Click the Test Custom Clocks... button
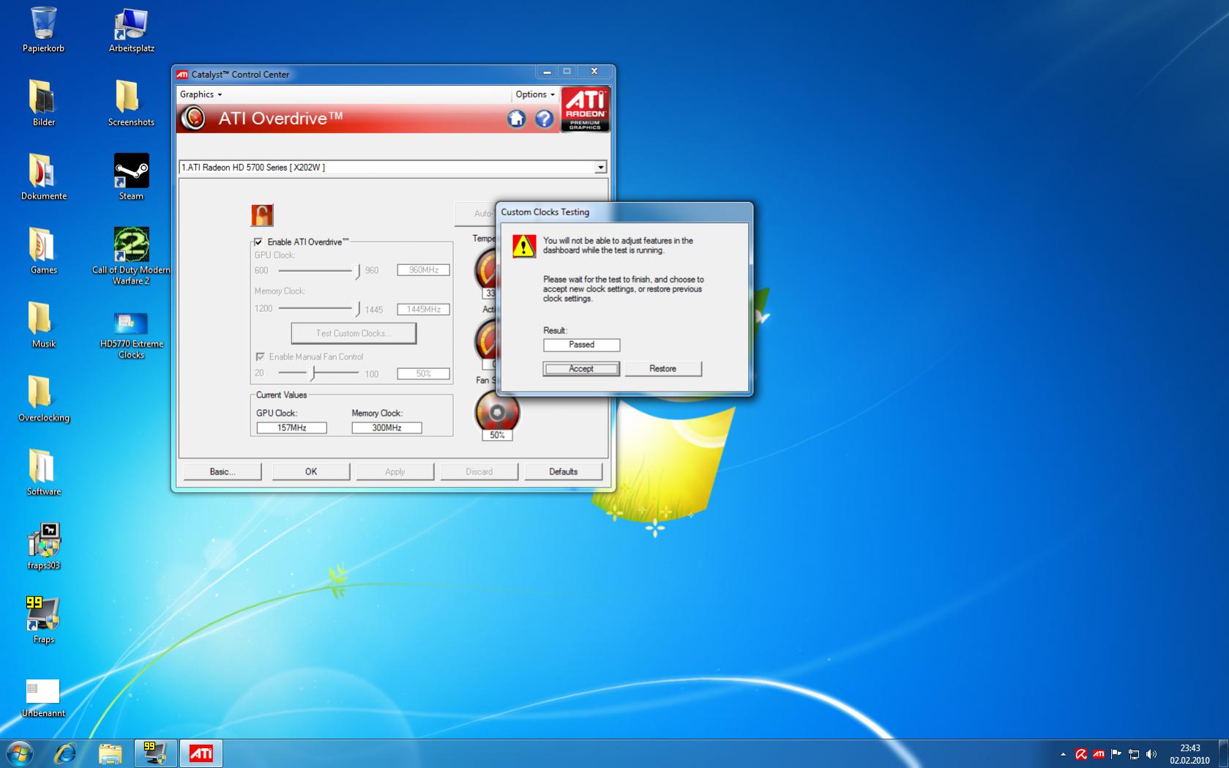Viewport: 1229px width, 768px height. [354, 333]
